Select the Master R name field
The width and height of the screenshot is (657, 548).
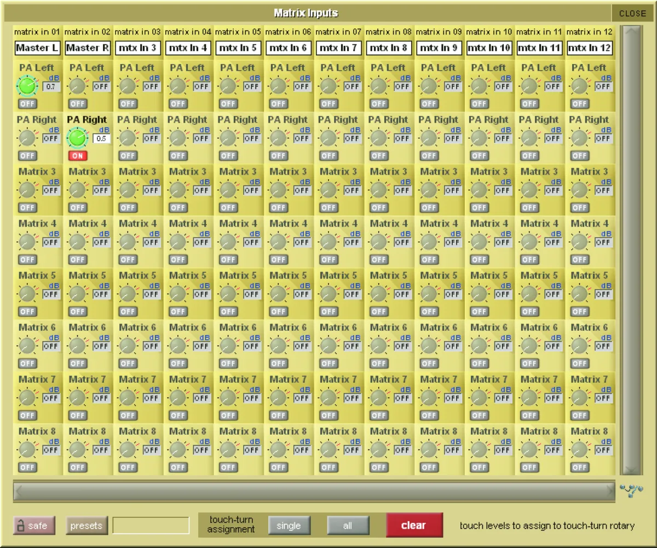coord(88,48)
